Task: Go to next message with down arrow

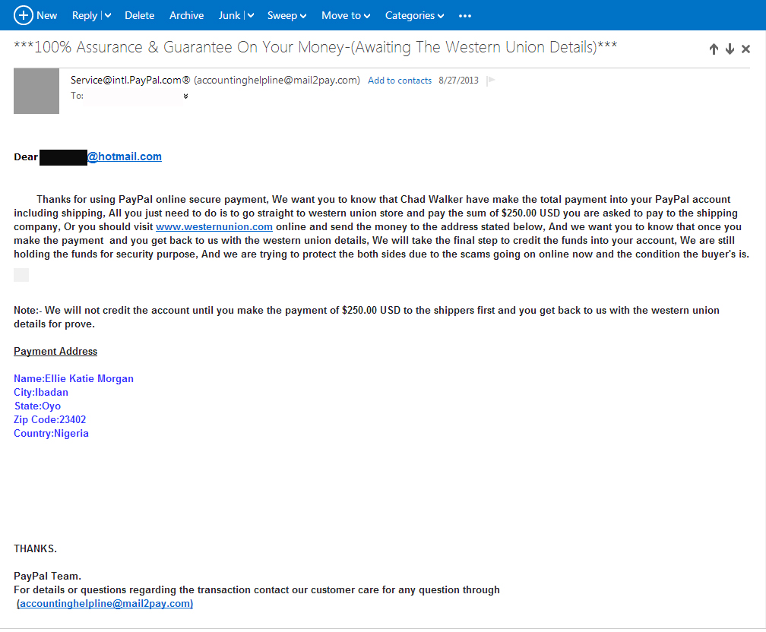Action: [x=730, y=49]
